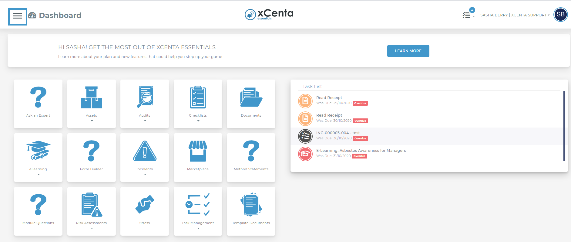Image resolution: width=571 pixels, height=242 pixels.
Task: Click the caret beside the task list icon
Action: pyautogui.click(x=474, y=16)
